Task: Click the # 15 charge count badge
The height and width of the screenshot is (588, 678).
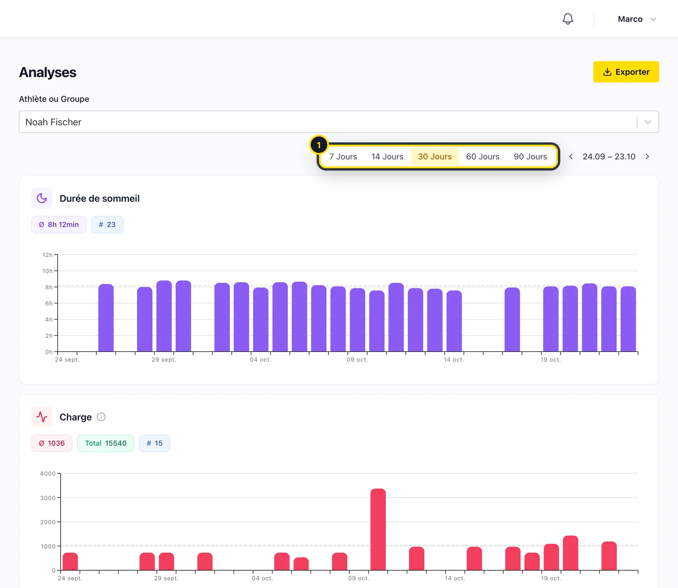Action: coord(154,443)
